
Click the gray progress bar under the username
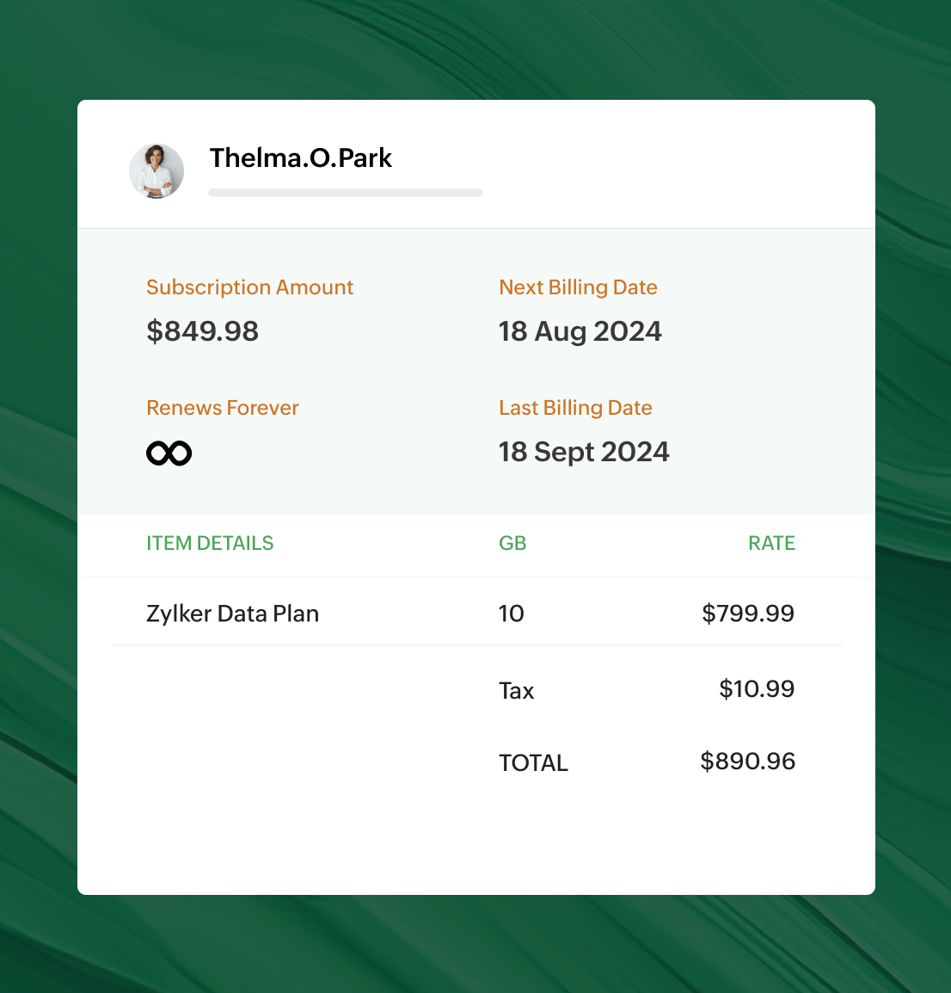pyautogui.click(x=345, y=192)
